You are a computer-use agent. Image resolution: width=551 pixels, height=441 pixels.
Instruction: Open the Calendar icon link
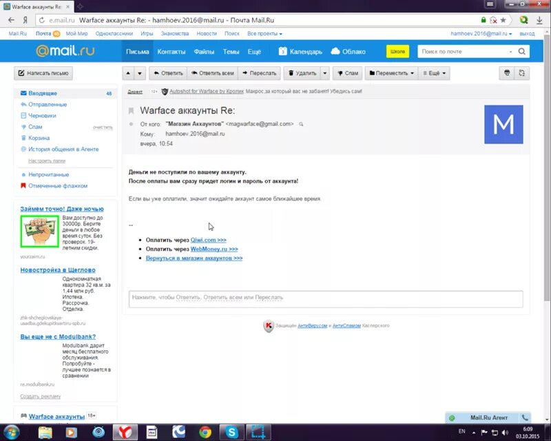(x=300, y=52)
